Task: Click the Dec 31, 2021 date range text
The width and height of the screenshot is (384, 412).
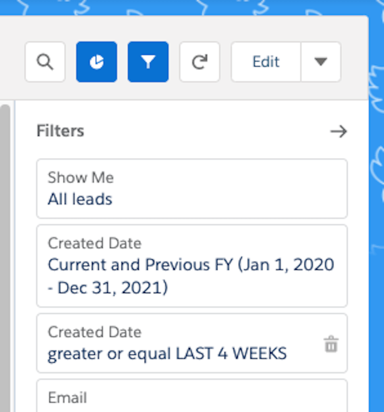Action: click(108, 288)
